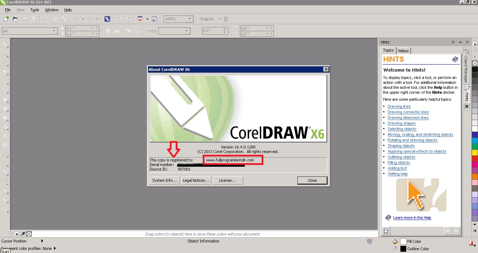Select the no-color swatch atop color palette
Viewport: 478px width, 253px height.
click(x=475, y=63)
